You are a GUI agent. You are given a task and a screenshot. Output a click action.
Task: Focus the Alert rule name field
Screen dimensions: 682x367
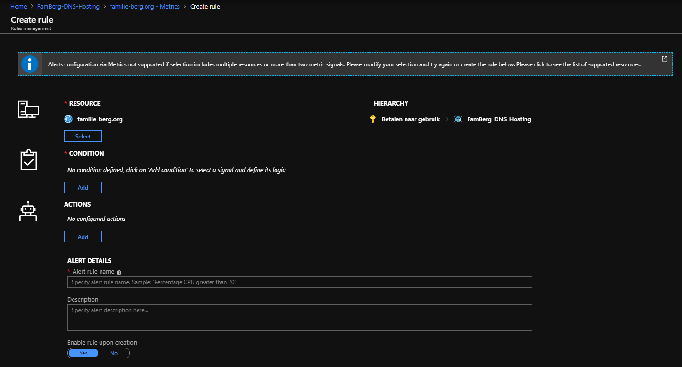click(x=299, y=282)
